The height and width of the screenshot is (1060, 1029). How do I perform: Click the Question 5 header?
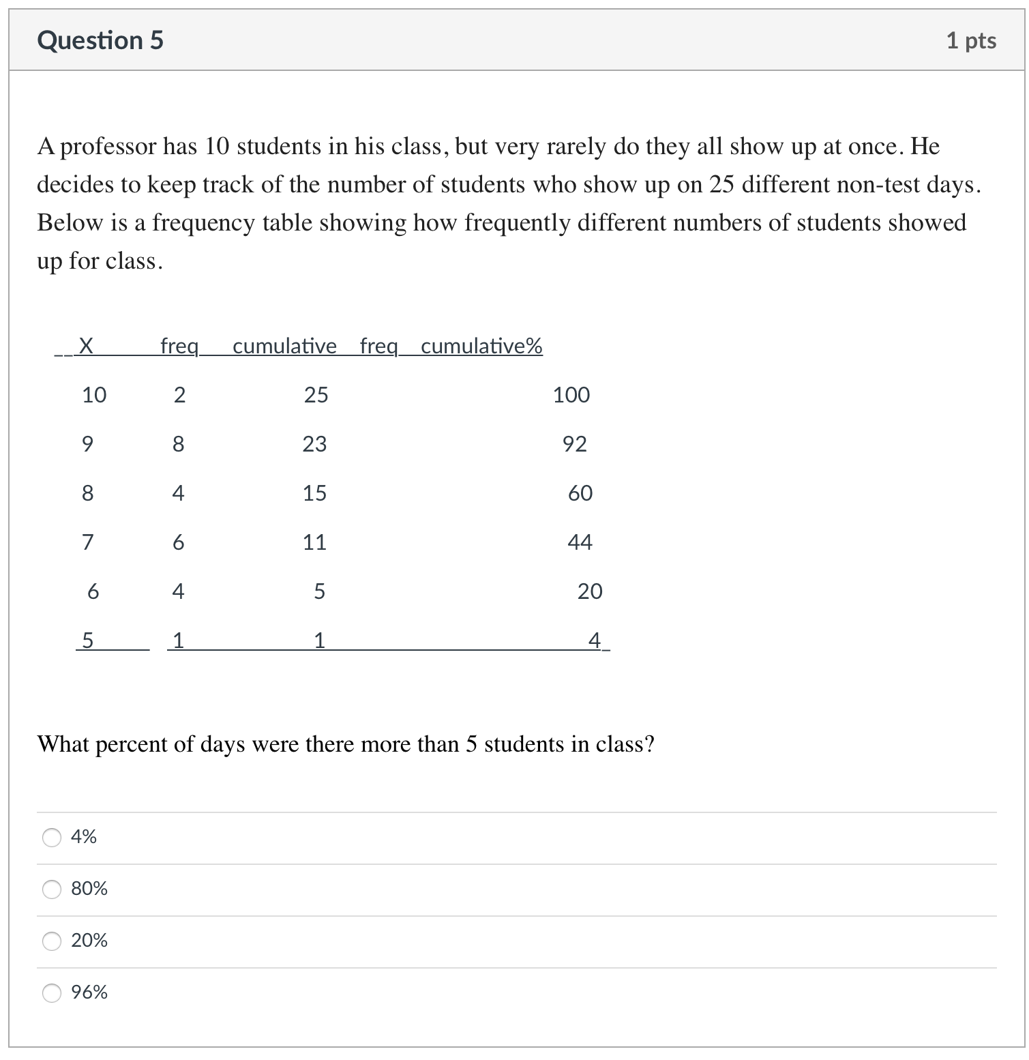click(101, 40)
